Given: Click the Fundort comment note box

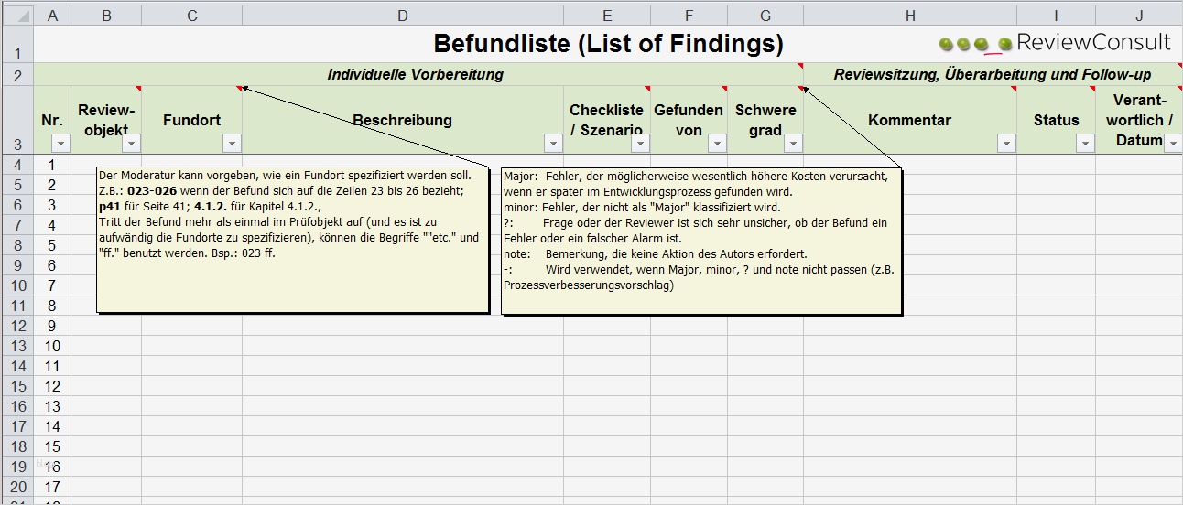Looking at the screenshot, I should [293, 239].
